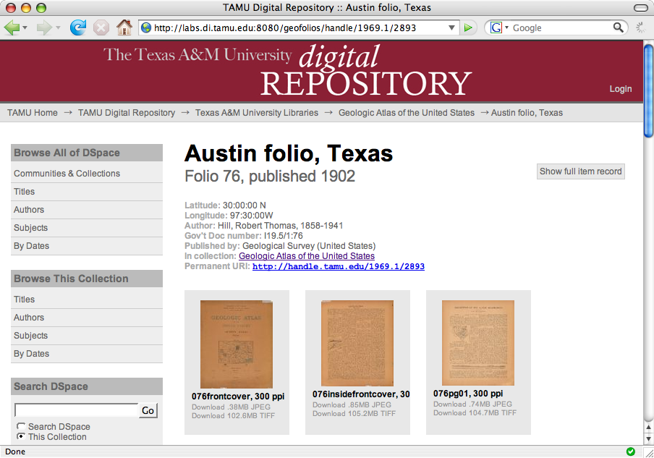654x458 pixels.
Task: Click the vertical scrollbar thumb
Action: coord(649,90)
